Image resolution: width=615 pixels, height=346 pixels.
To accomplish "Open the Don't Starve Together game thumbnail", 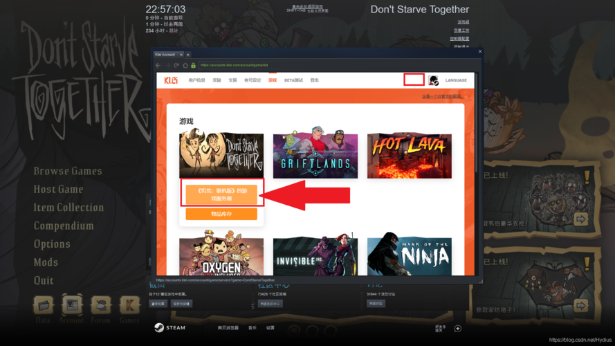I will 221,155.
